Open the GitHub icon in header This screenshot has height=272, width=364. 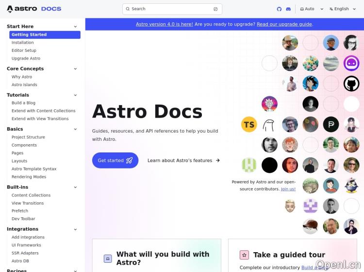tap(279, 9)
